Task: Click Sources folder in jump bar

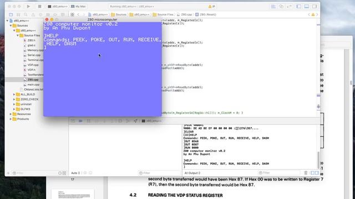Action: pos(119,14)
